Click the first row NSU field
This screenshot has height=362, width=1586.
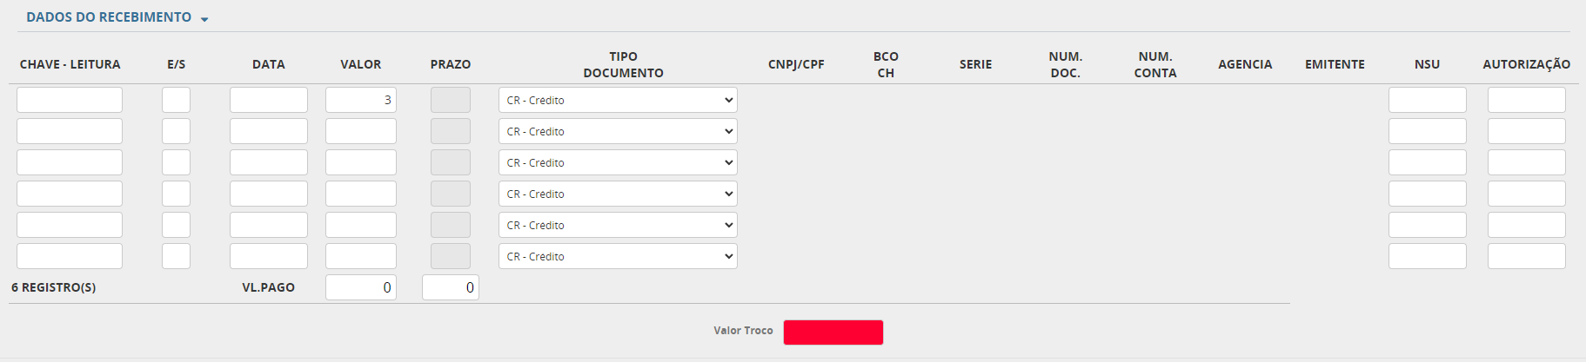(x=1427, y=100)
